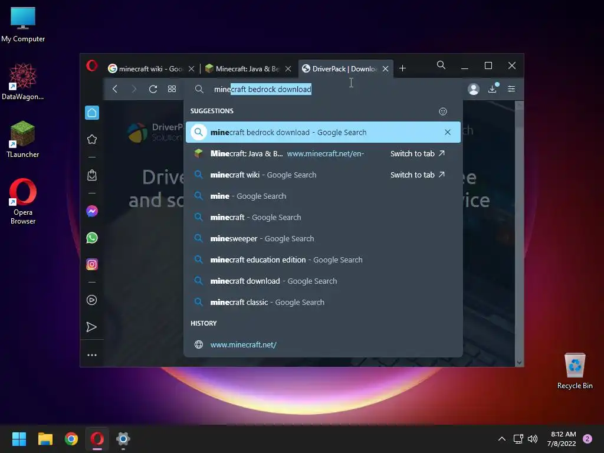
Task: Close the minecraft wiki tab
Action: [x=192, y=69]
